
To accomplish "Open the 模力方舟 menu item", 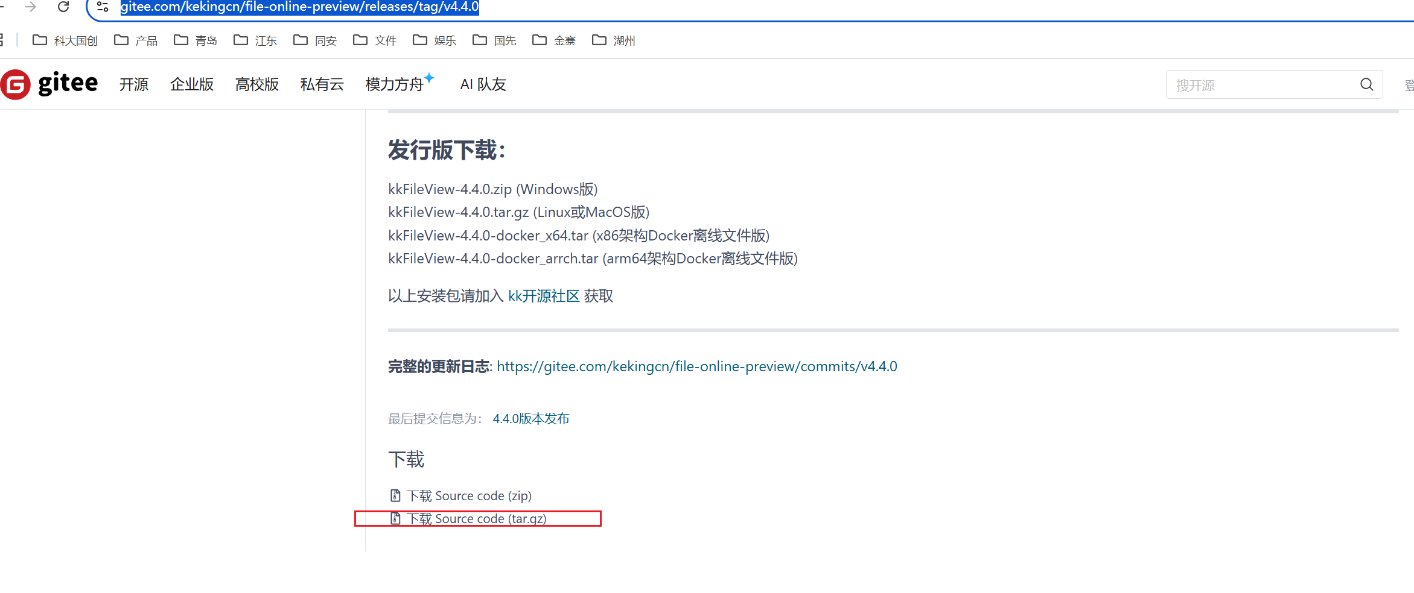I will 400,83.
